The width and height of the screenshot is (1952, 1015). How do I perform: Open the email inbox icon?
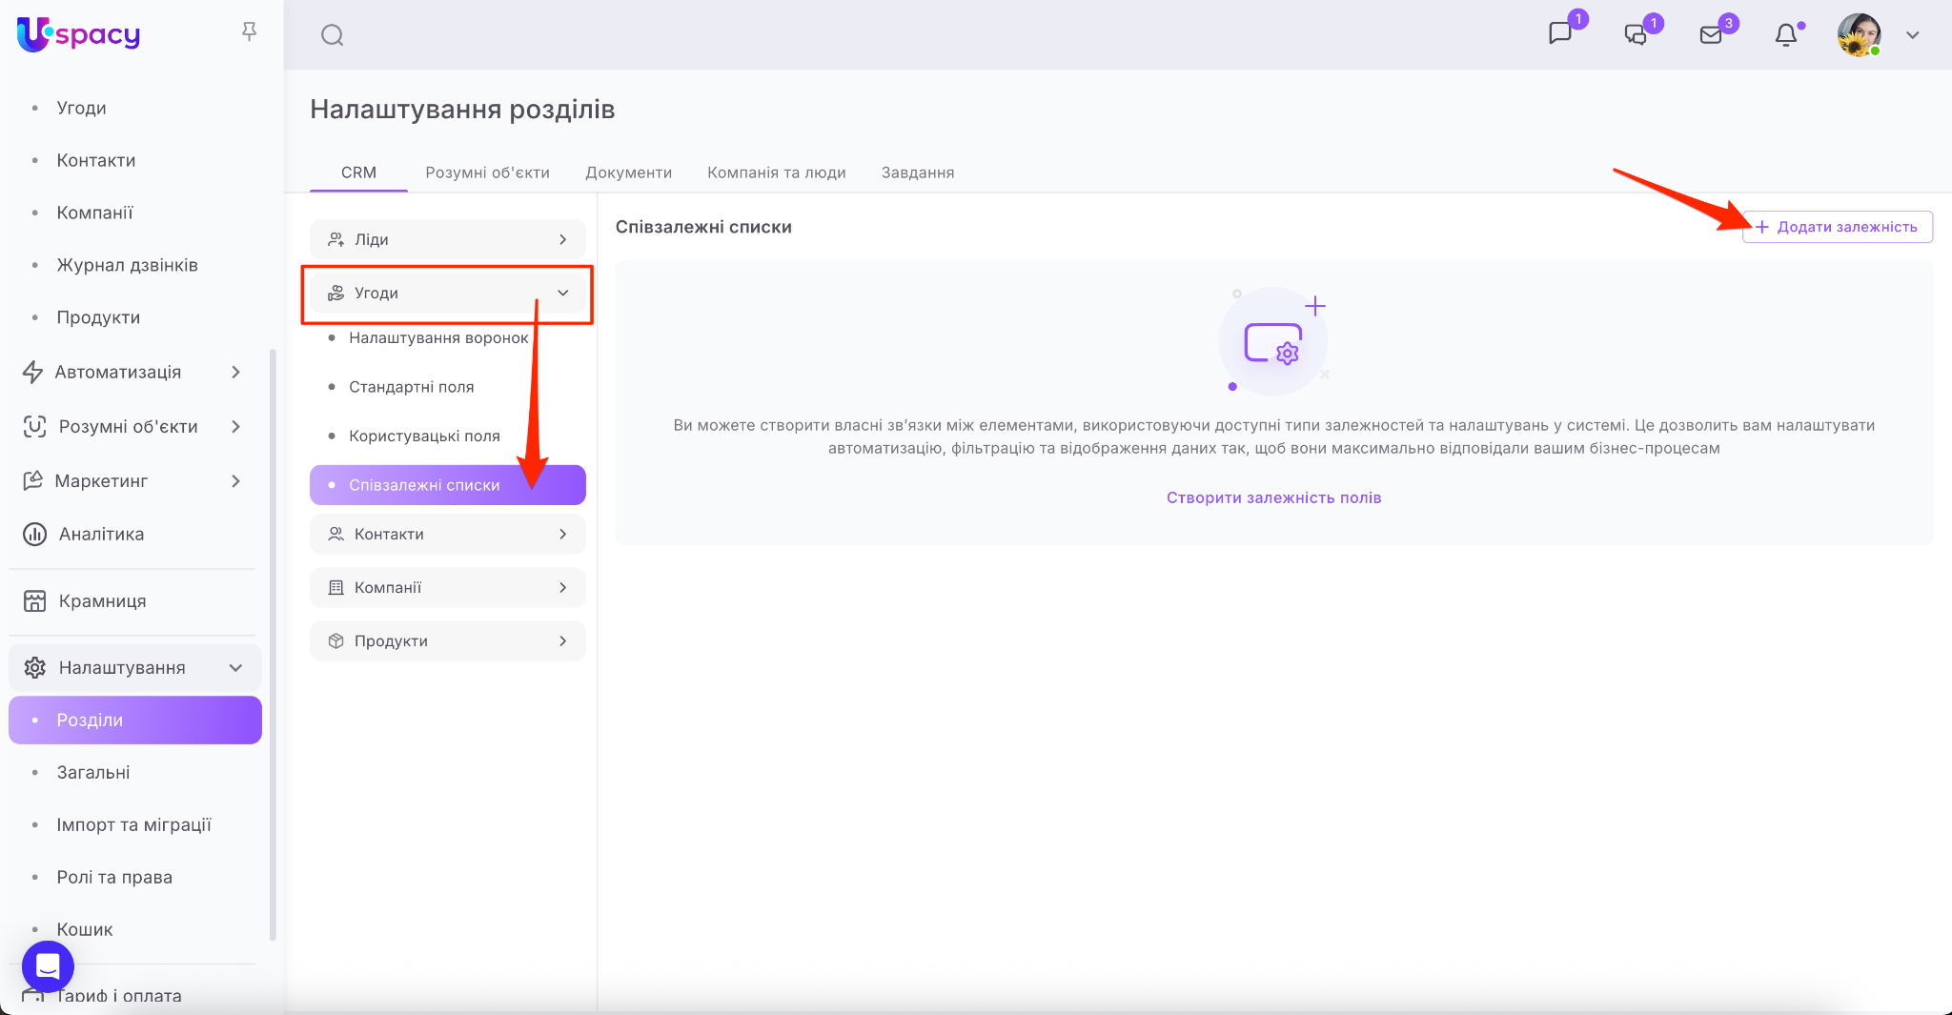(1711, 35)
